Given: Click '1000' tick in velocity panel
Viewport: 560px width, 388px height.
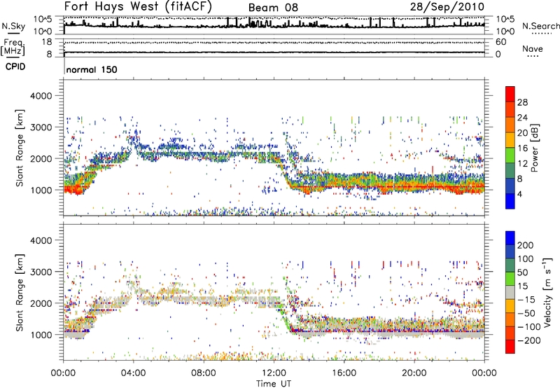Looking at the screenshot, I should pos(41,335).
